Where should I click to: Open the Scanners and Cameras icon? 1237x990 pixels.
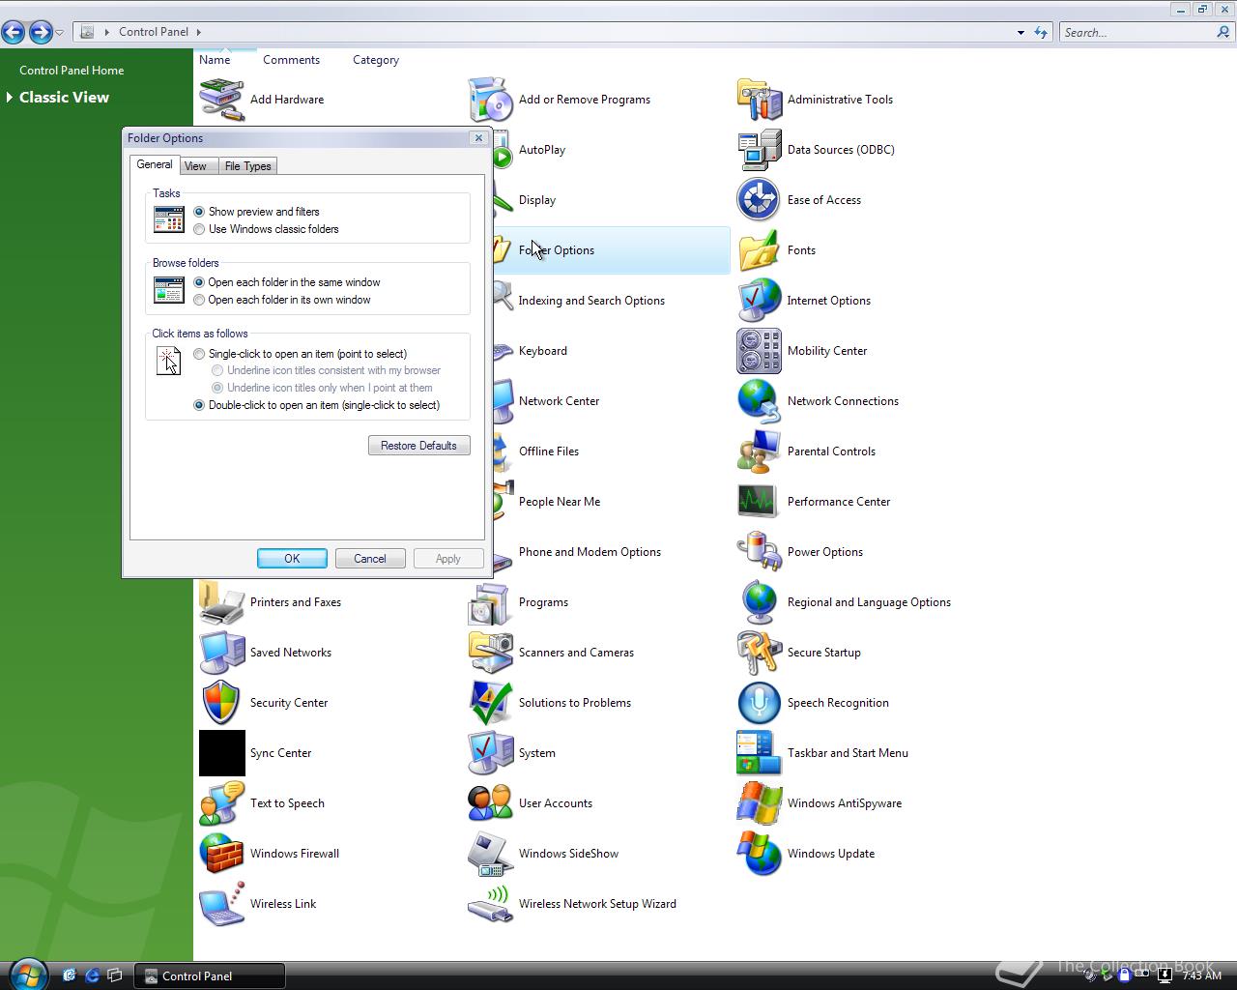490,653
